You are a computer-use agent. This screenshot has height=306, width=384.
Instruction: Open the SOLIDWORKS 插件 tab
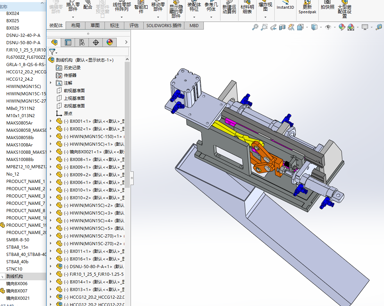point(164,25)
